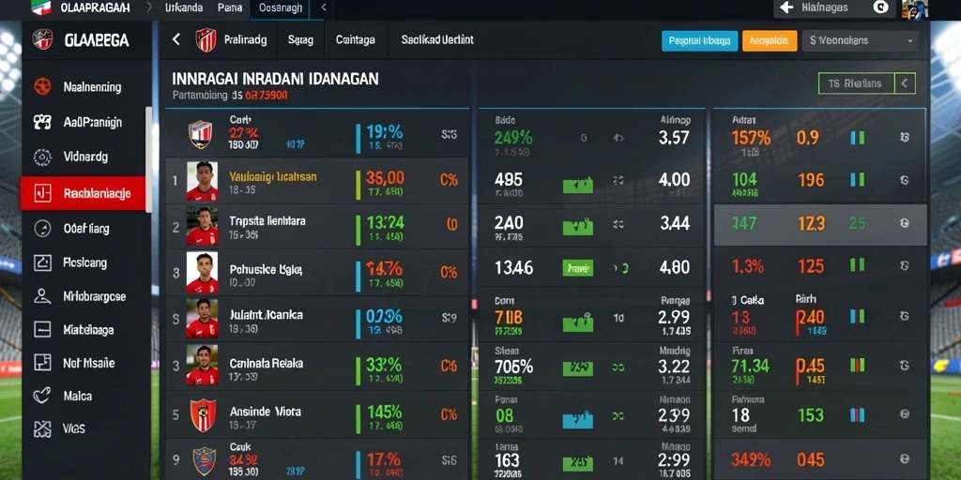Click the club crest next to Pralinadg tab
Viewport: 961px width, 480px height.
(x=206, y=39)
